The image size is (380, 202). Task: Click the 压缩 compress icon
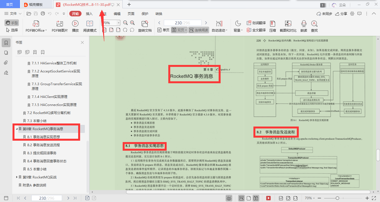click(x=273, y=24)
